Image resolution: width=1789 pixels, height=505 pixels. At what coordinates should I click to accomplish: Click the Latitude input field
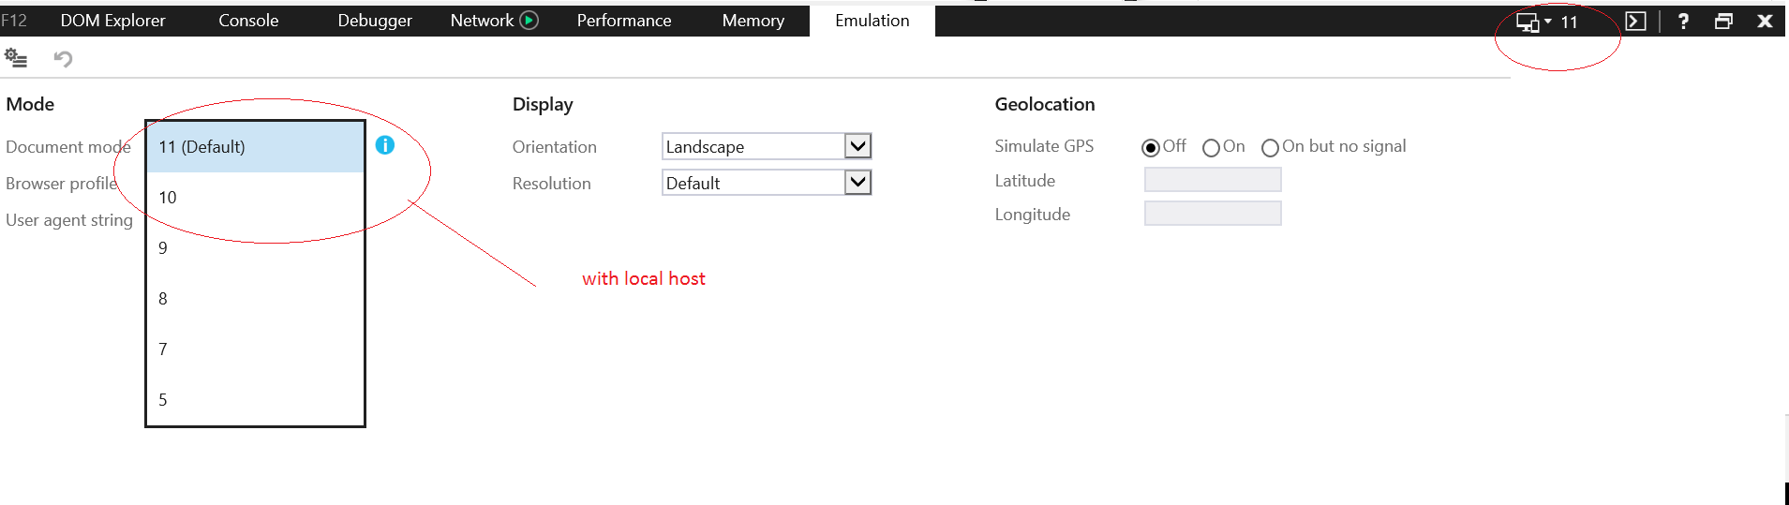pyautogui.click(x=1213, y=180)
